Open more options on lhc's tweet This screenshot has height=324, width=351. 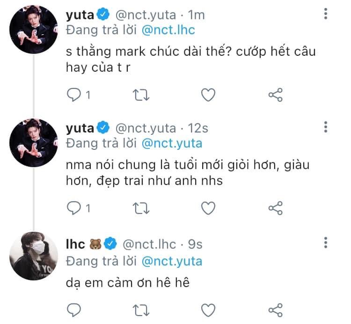(x=326, y=243)
